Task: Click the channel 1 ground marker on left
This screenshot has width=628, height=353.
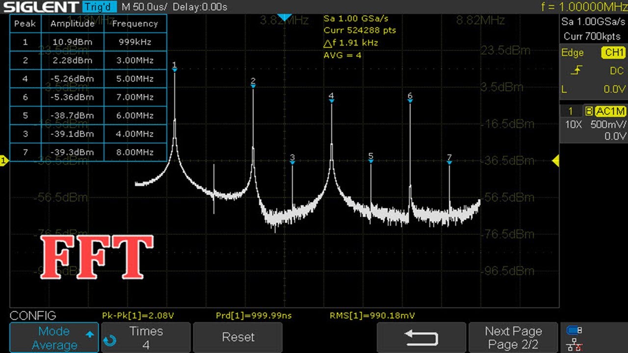Action: click(x=4, y=160)
